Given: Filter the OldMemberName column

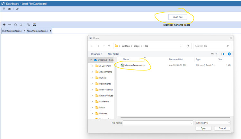Looking at the screenshot, I should [x=24, y=31].
